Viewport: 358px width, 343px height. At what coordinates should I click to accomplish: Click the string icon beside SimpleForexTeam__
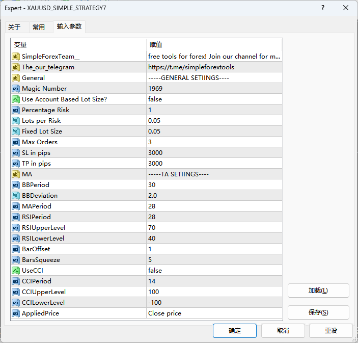tap(16, 57)
